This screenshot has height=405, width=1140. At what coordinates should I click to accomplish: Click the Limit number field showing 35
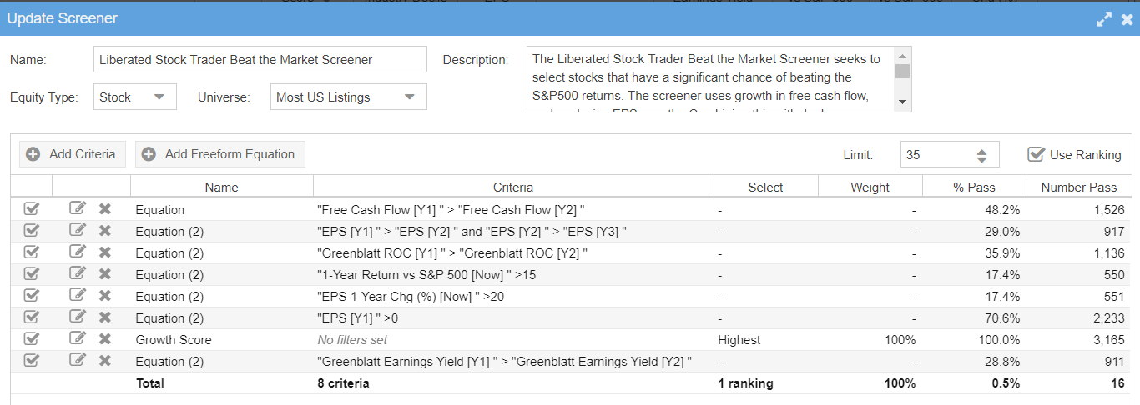(x=936, y=154)
